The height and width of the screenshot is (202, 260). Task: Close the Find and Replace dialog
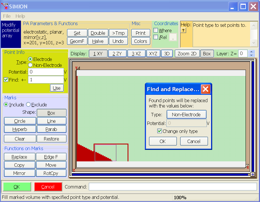point(206,89)
